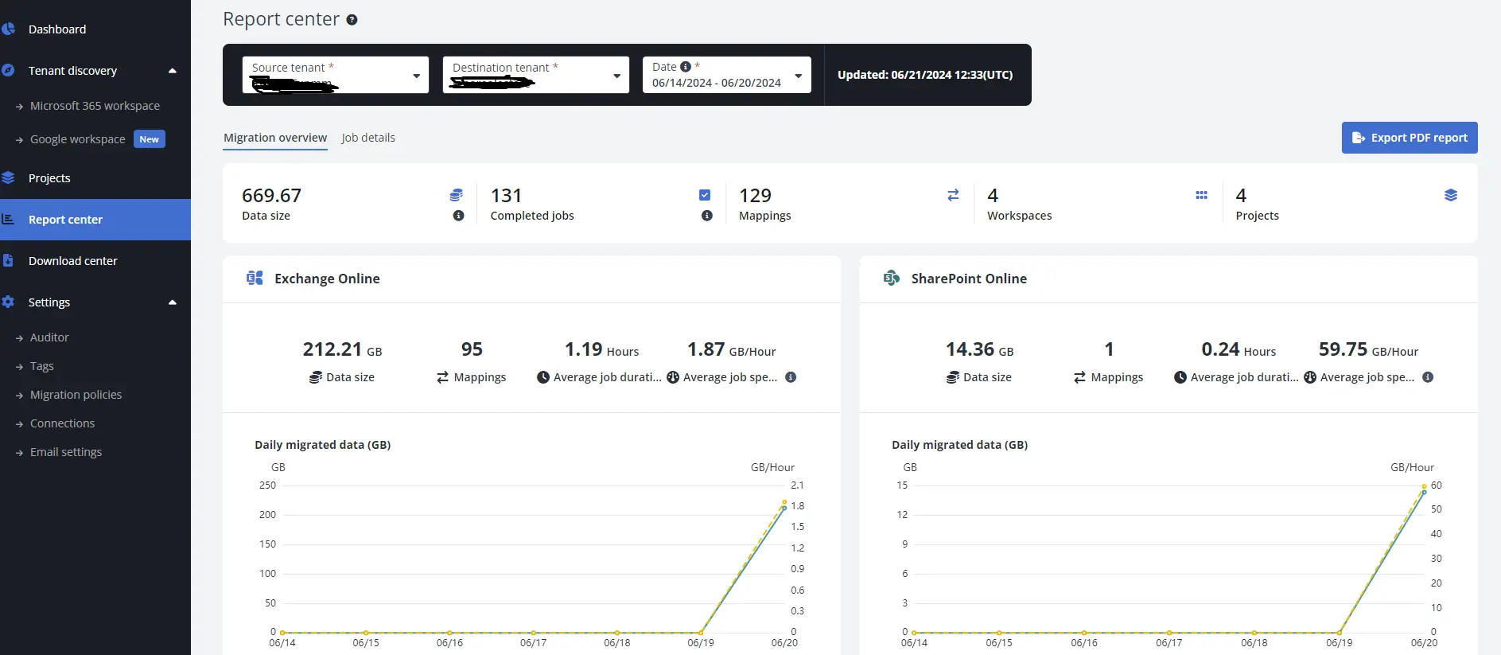
Task: Click 06/20 data point on Exchange chart
Action: click(784, 507)
